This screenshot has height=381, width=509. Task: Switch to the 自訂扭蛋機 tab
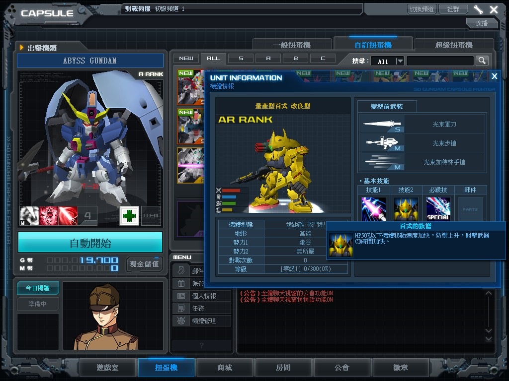373,45
